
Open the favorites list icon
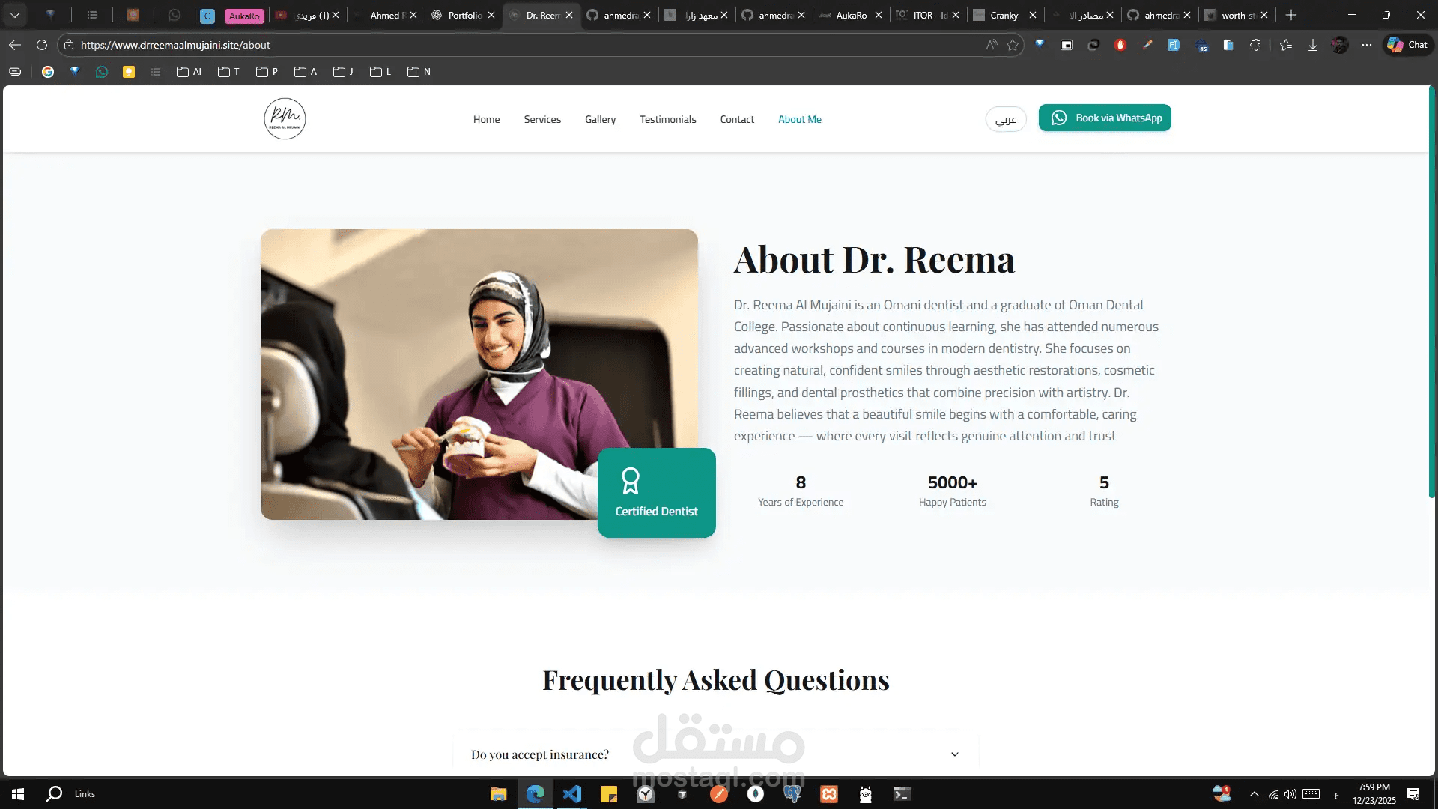coord(1286,45)
